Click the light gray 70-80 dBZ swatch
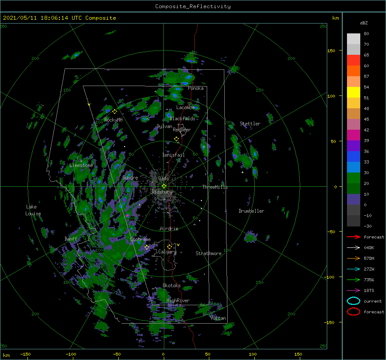386x360 pixels. point(353,39)
